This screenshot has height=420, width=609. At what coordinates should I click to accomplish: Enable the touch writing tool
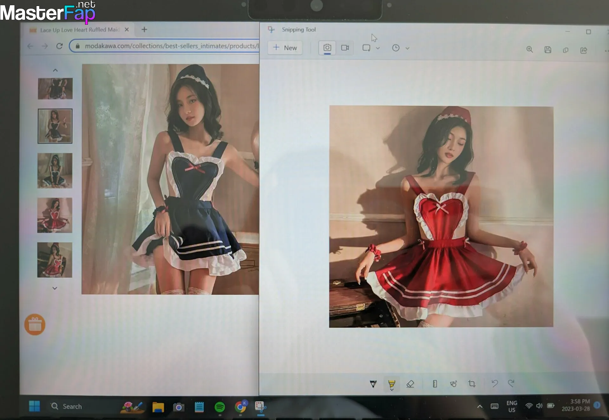[453, 384]
